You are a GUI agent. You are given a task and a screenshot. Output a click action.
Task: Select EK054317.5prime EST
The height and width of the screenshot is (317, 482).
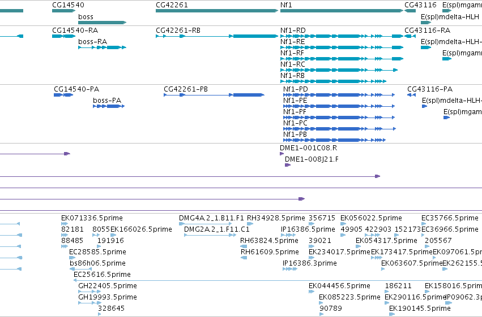pos(359,246)
